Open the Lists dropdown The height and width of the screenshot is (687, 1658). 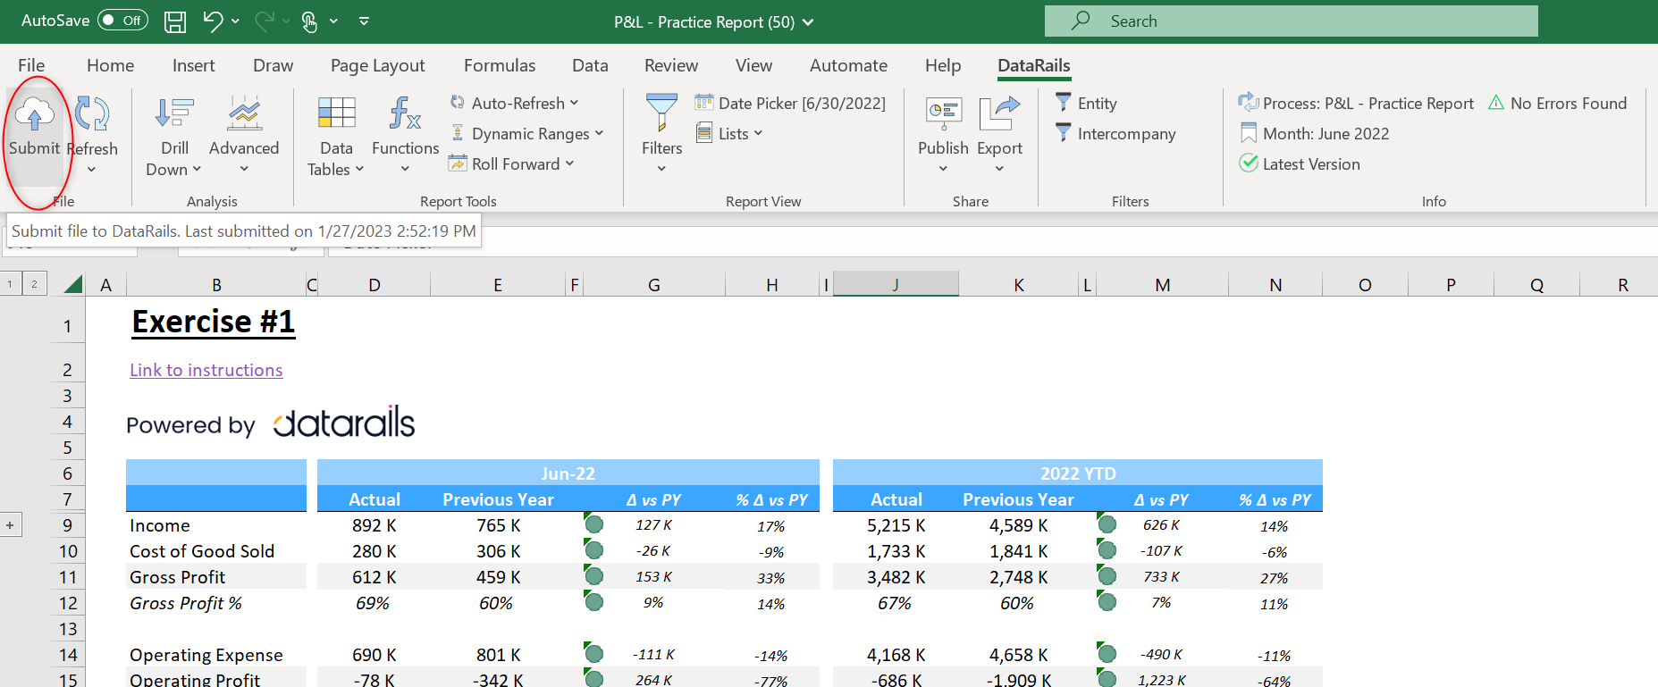(729, 134)
